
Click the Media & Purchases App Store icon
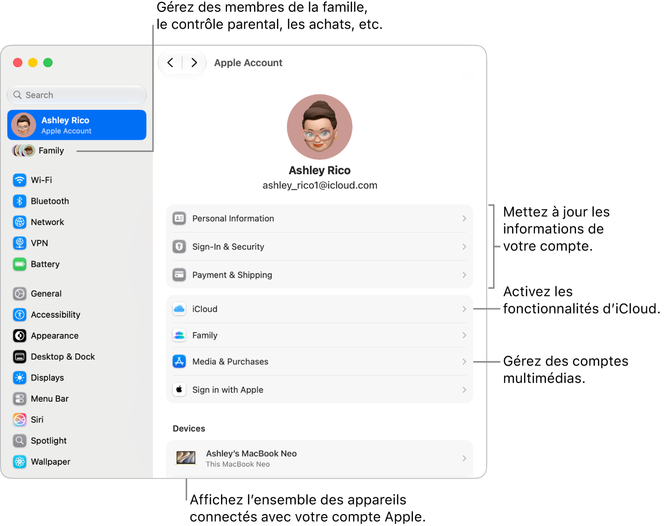pos(179,361)
